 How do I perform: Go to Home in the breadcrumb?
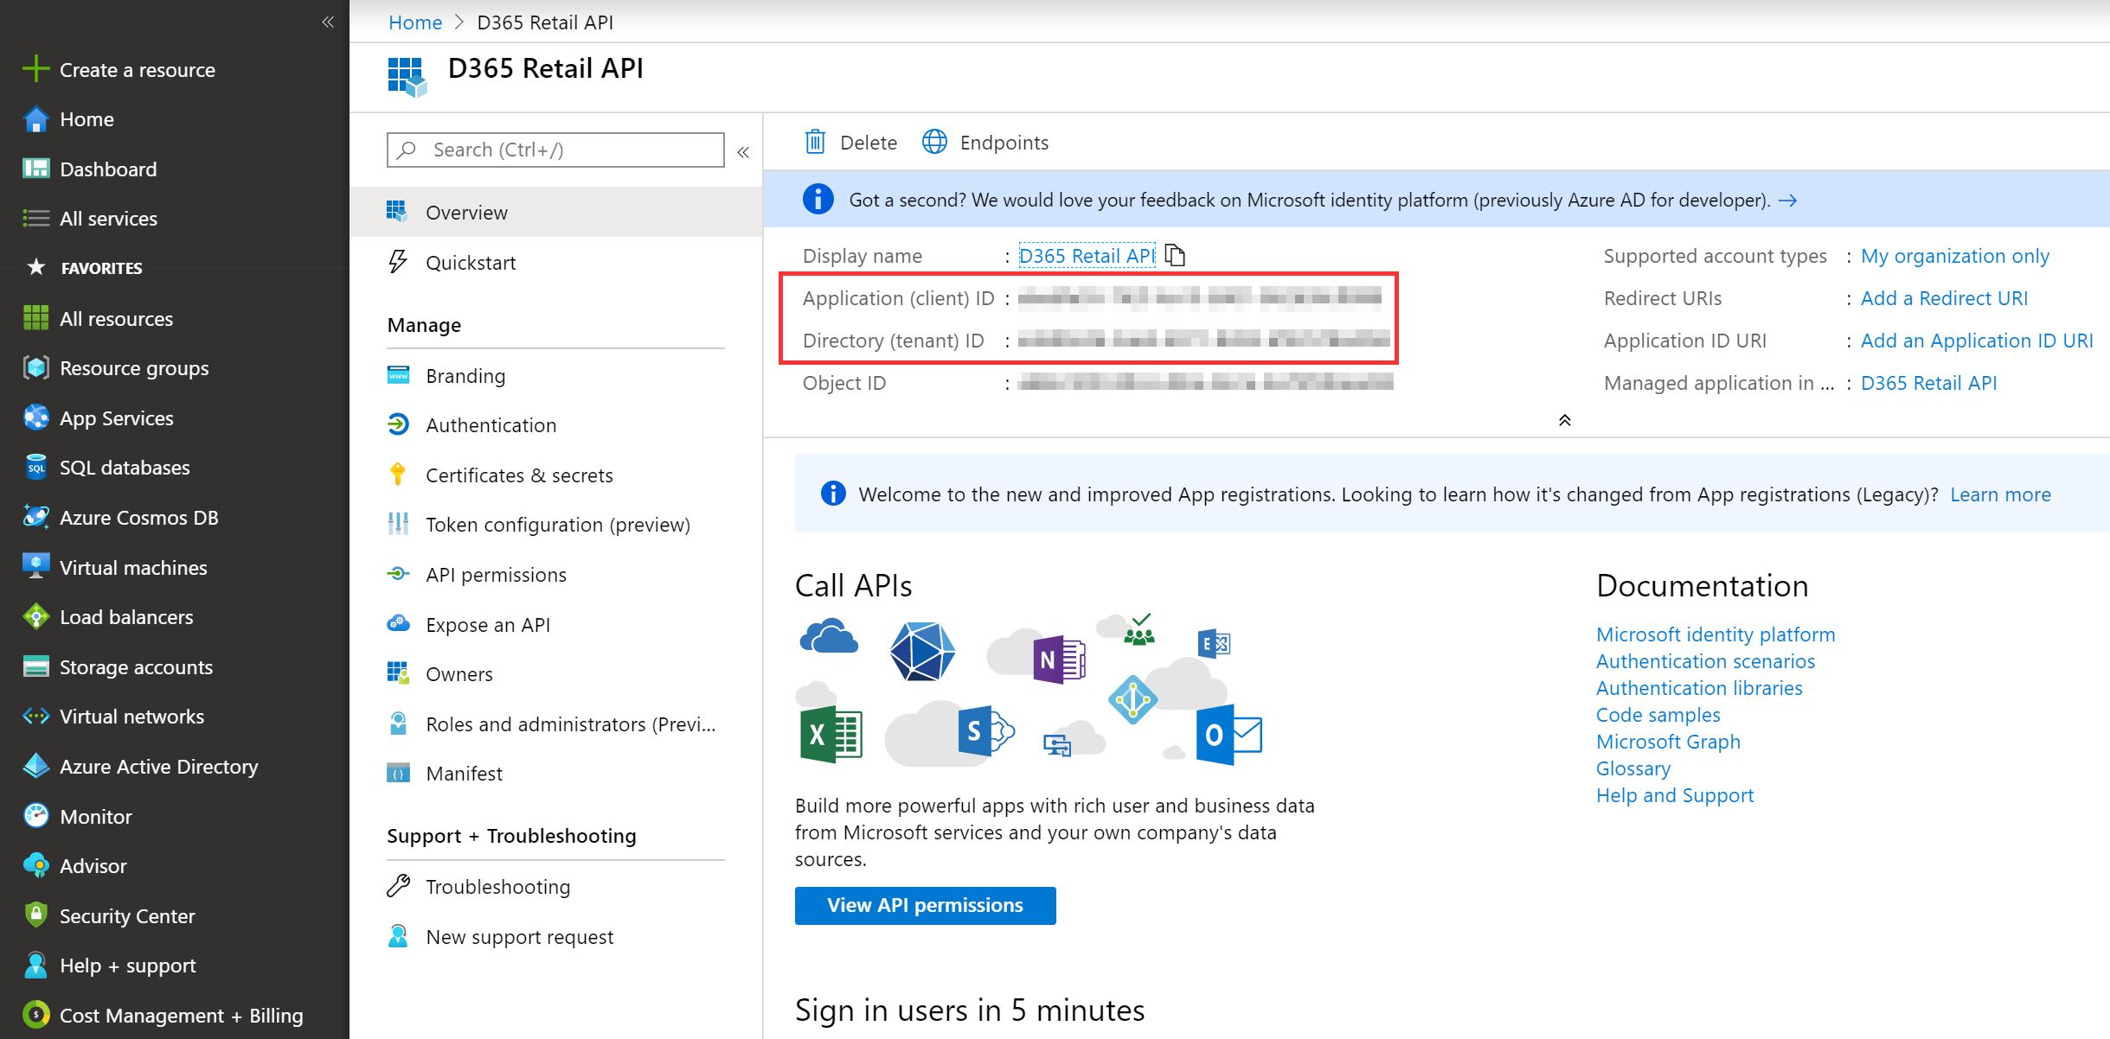[415, 22]
